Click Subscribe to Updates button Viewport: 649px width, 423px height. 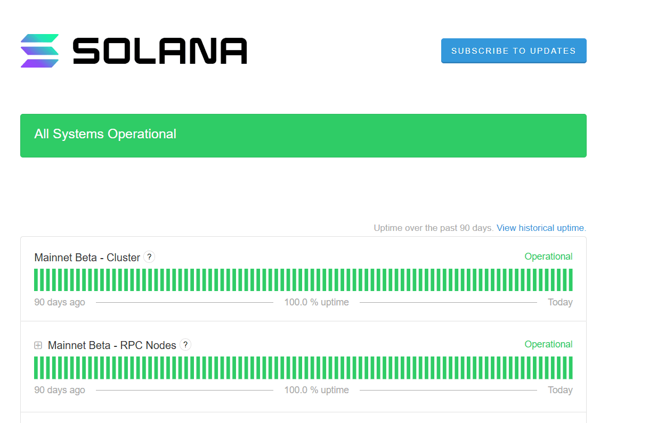point(513,51)
